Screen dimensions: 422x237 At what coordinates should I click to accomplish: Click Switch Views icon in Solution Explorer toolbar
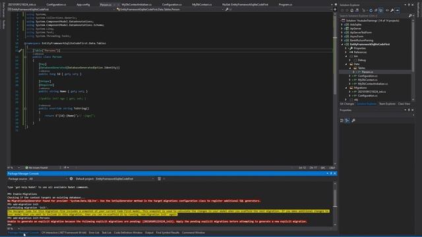357,11
